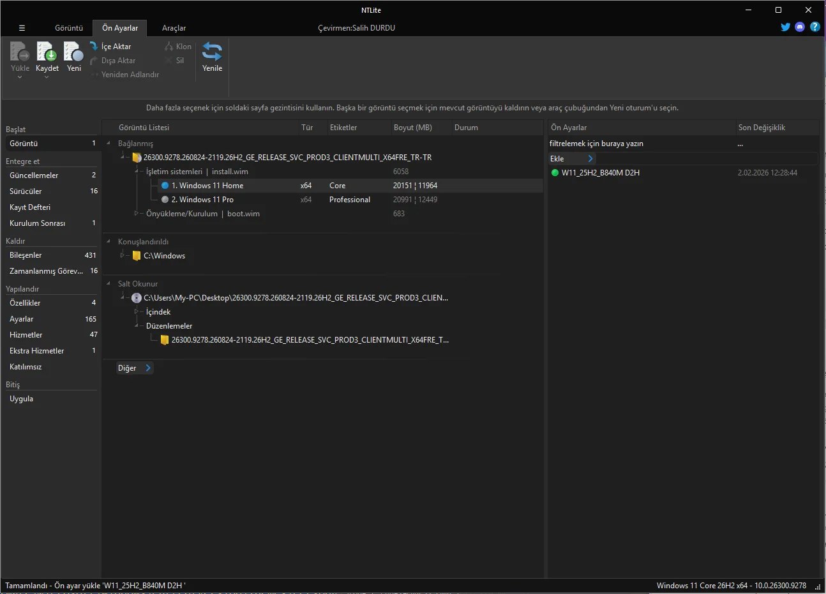Open the Diğer dropdown arrow
Image resolution: width=826 pixels, height=594 pixels.
(148, 368)
